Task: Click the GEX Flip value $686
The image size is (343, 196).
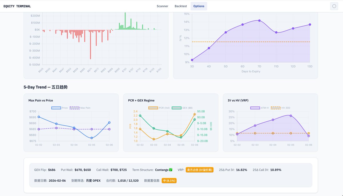Action: (52, 170)
